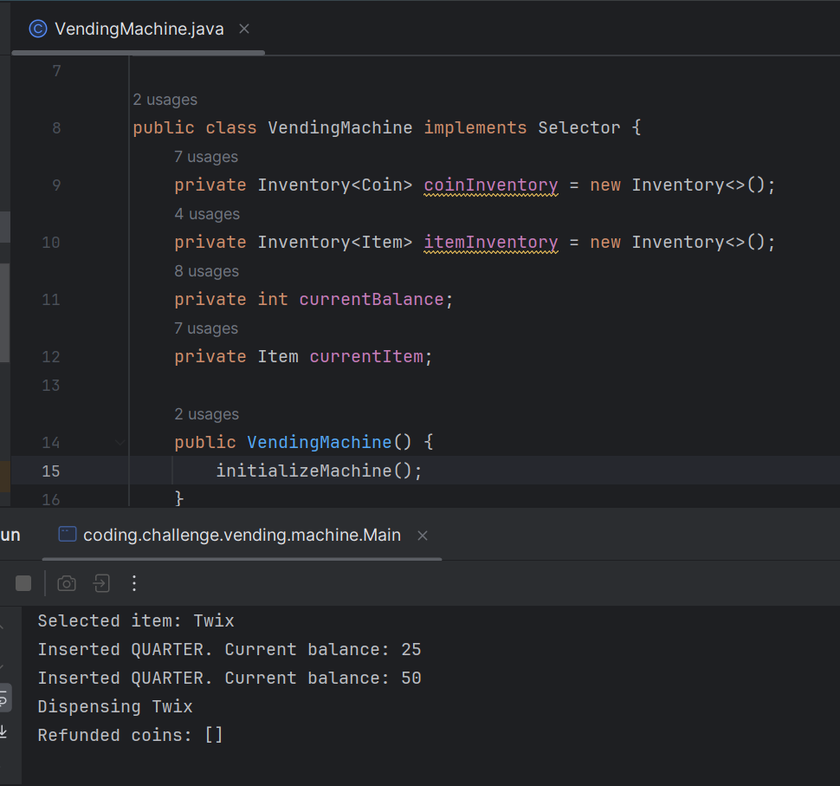Open the '8 usages' hint above currentBalance
This screenshot has height=786, width=840.
pyautogui.click(x=206, y=271)
